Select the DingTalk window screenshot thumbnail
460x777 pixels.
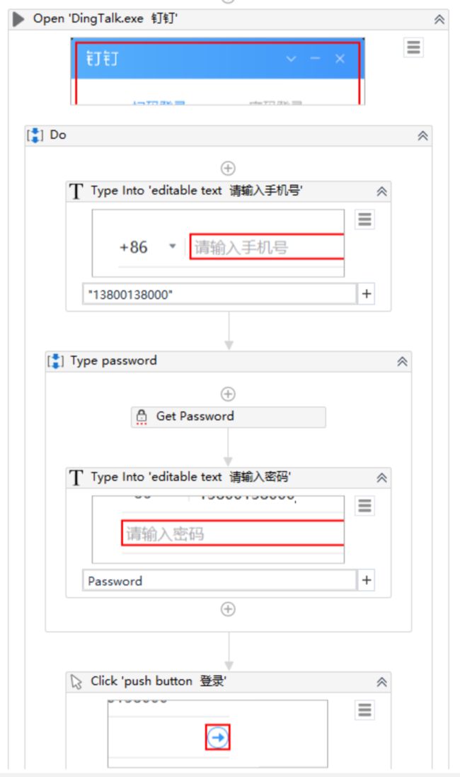218,72
